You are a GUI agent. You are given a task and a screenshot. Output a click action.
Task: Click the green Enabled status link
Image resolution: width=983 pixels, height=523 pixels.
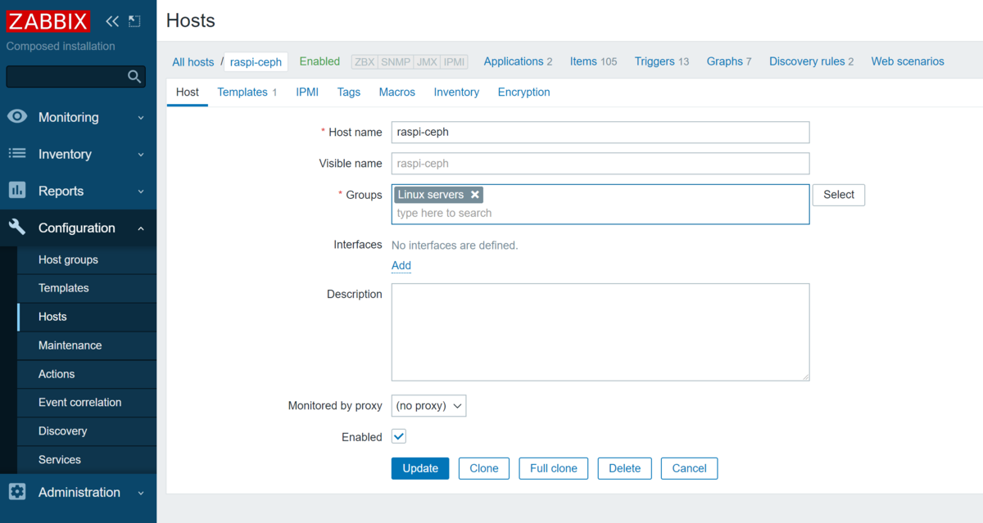(x=319, y=61)
